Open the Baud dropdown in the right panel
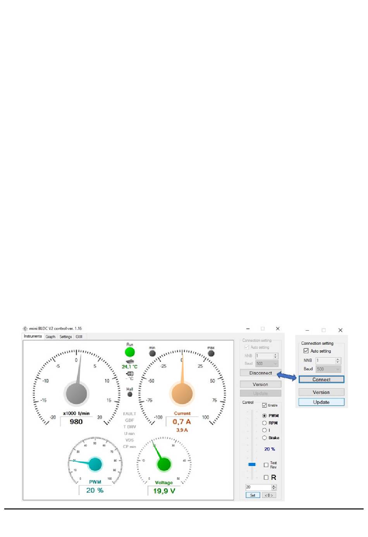Viewport: 368px width, 537px height. [328, 369]
